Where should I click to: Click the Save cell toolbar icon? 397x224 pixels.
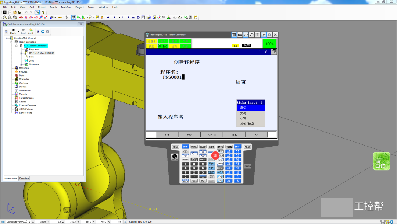click(20, 12)
